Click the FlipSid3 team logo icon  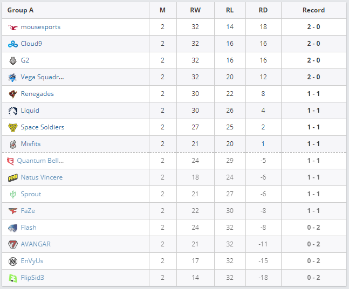pos(13,278)
